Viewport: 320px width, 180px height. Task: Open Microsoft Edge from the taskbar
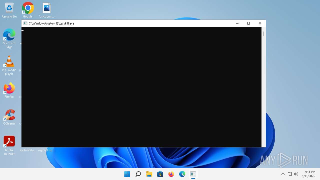[182, 174]
